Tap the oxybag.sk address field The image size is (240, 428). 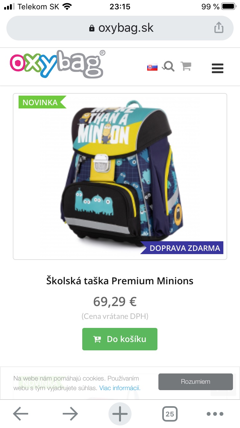[x=120, y=28]
